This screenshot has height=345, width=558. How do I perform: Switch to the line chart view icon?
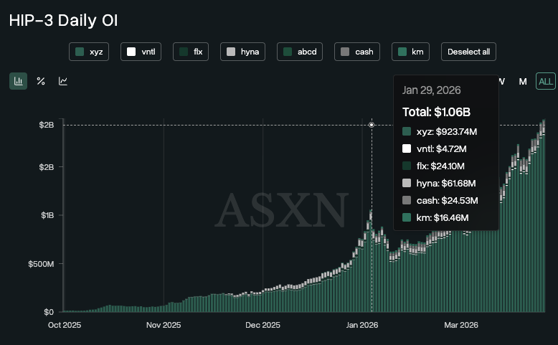click(x=63, y=81)
